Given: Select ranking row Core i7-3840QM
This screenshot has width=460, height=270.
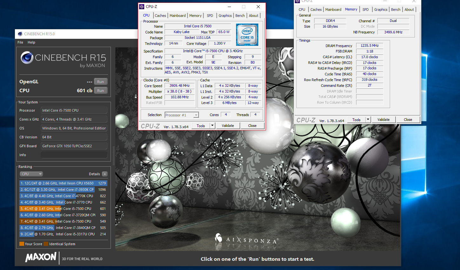Looking at the screenshot, I should 63,228.
